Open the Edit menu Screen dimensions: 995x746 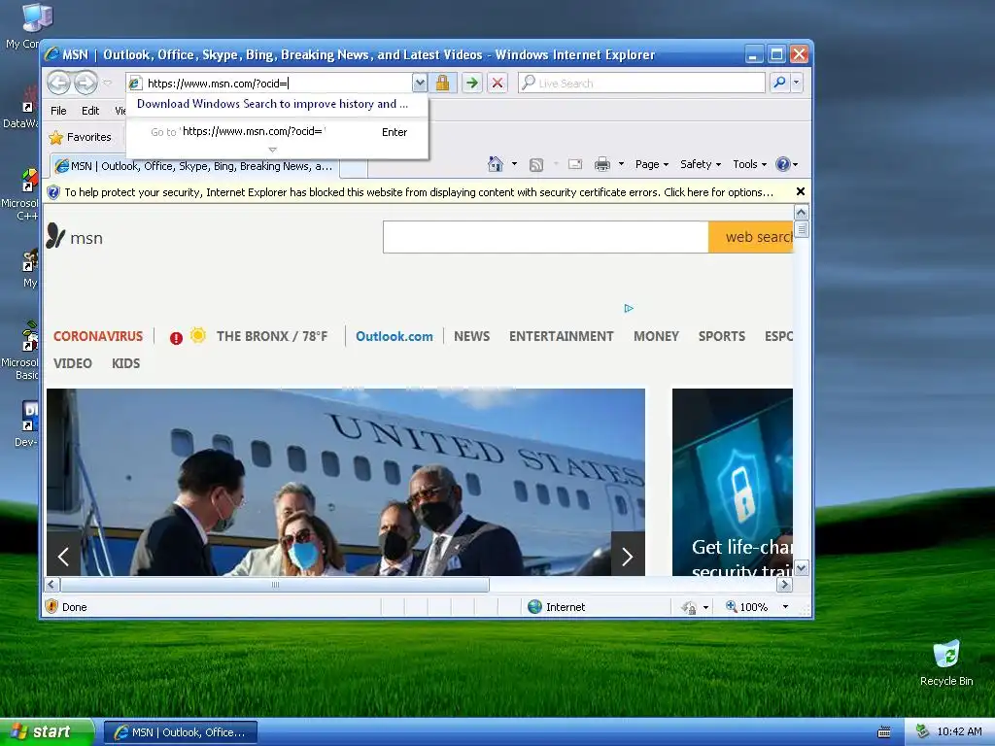[x=90, y=111]
